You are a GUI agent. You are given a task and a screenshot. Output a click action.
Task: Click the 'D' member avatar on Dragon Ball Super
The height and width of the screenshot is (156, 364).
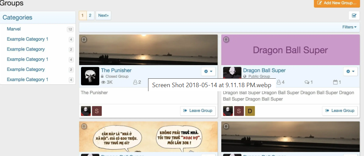pos(250,111)
